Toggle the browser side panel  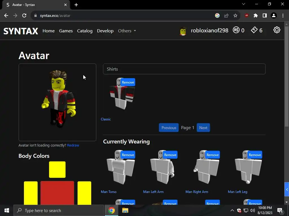pos(265,16)
